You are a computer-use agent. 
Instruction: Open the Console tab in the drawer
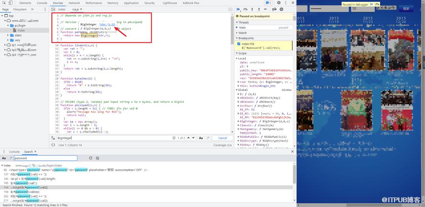(14, 152)
